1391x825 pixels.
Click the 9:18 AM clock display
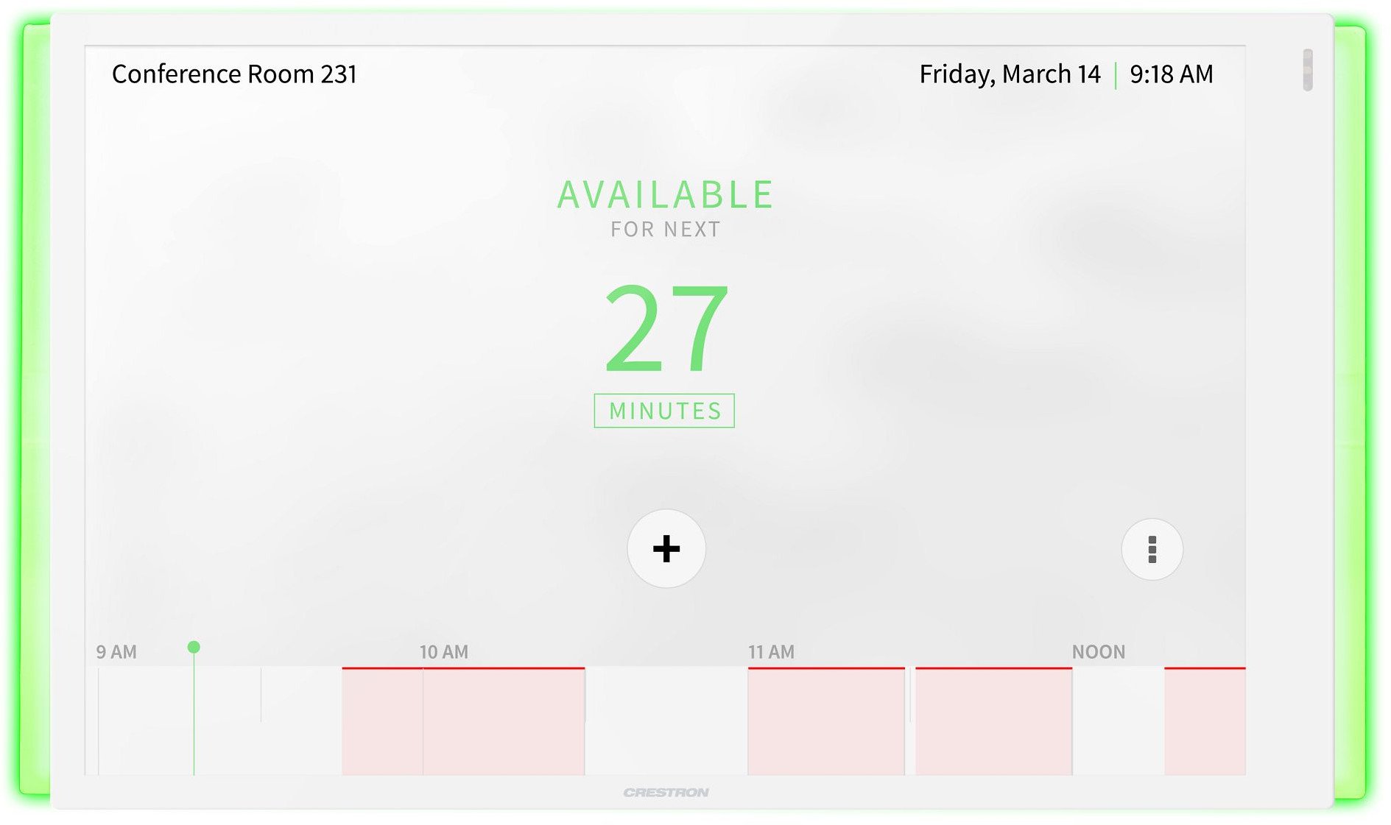(1171, 74)
